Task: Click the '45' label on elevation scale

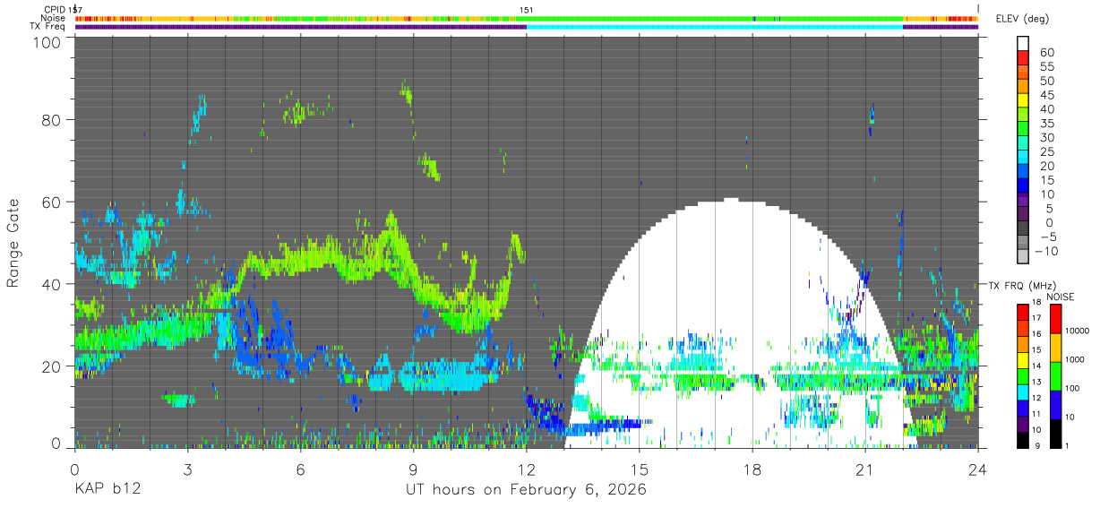Action: (x=1046, y=95)
